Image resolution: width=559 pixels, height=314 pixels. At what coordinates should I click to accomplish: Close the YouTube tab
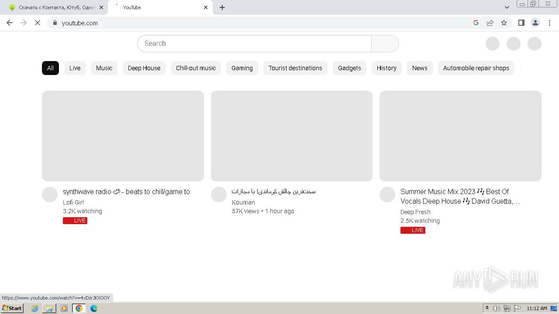tap(206, 7)
